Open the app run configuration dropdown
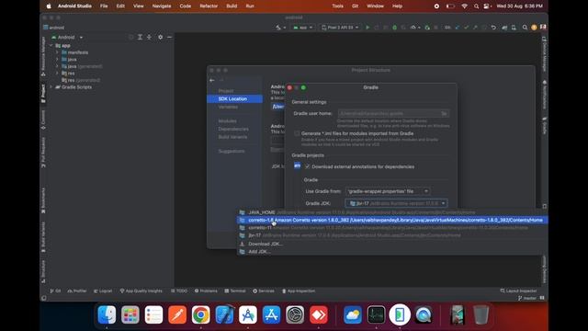This screenshot has width=588, height=331. [302, 28]
